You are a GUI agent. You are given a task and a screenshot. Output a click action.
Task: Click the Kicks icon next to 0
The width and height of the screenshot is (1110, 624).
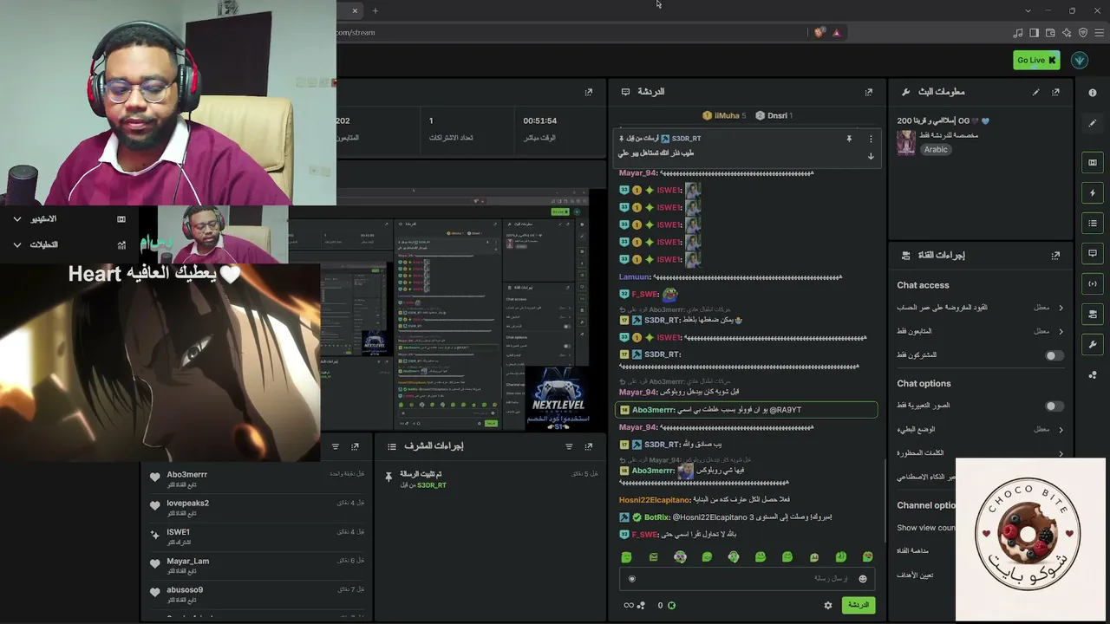671,605
